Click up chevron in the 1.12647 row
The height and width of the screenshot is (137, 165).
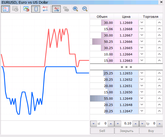click(159, 111)
